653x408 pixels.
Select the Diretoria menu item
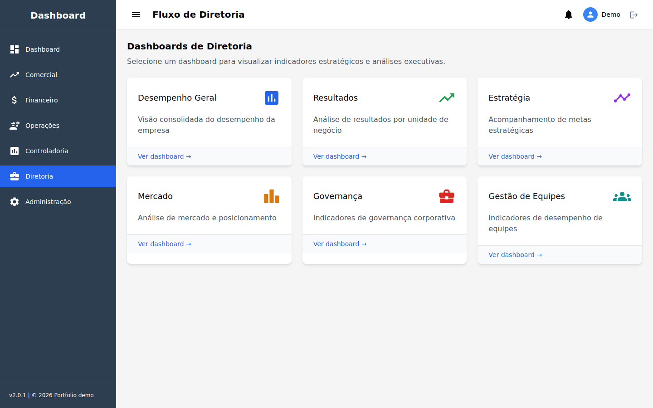[x=58, y=176]
